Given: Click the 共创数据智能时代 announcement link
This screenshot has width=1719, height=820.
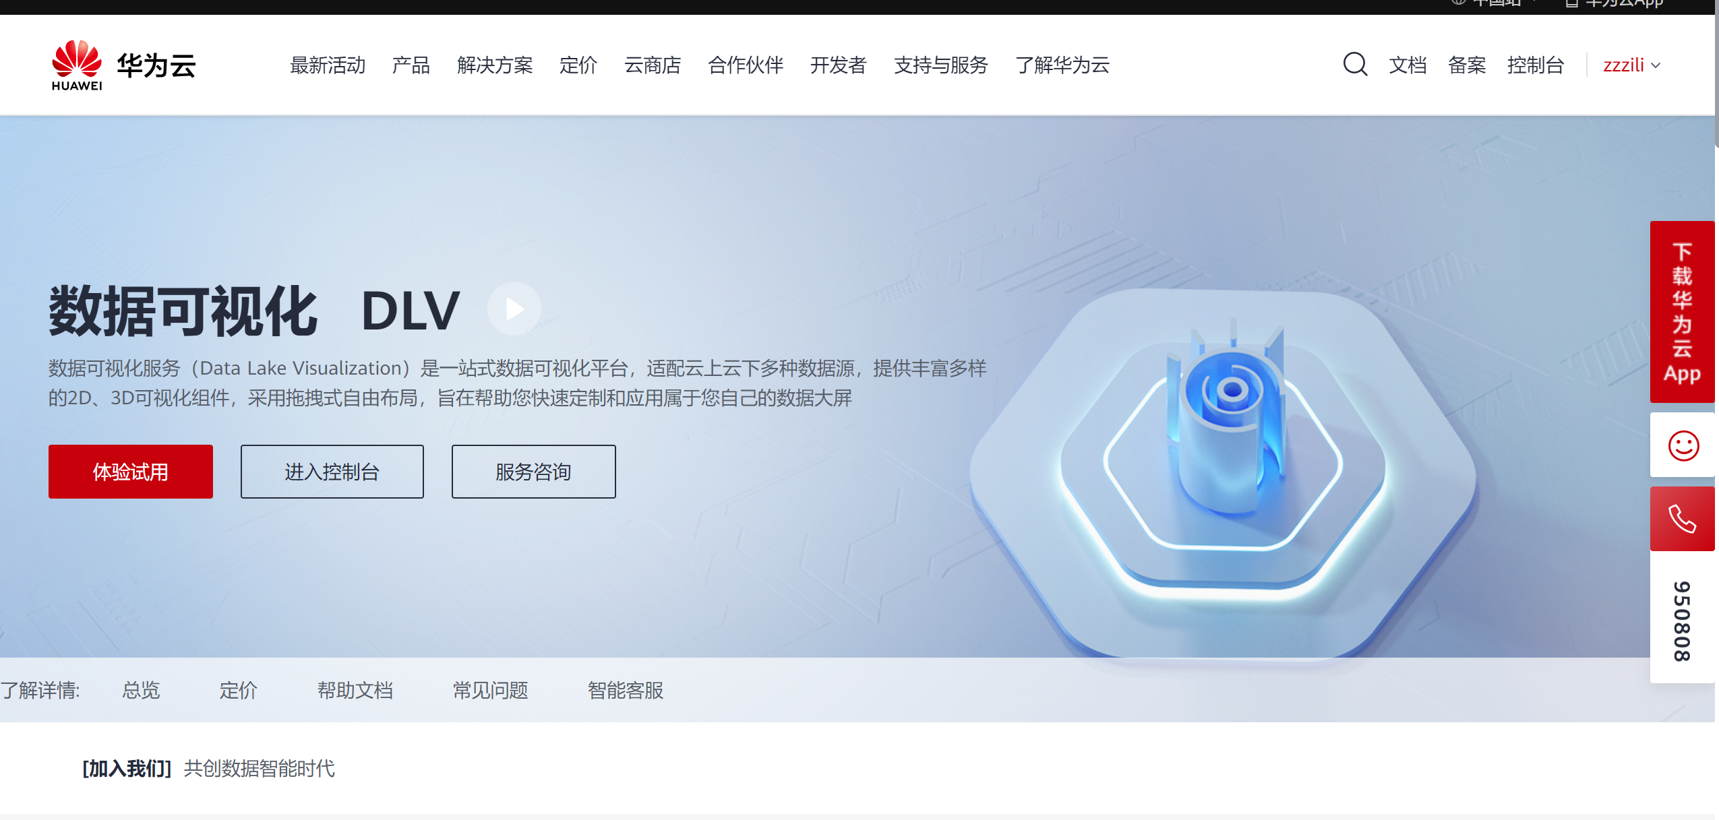Looking at the screenshot, I should (x=260, y=768).
